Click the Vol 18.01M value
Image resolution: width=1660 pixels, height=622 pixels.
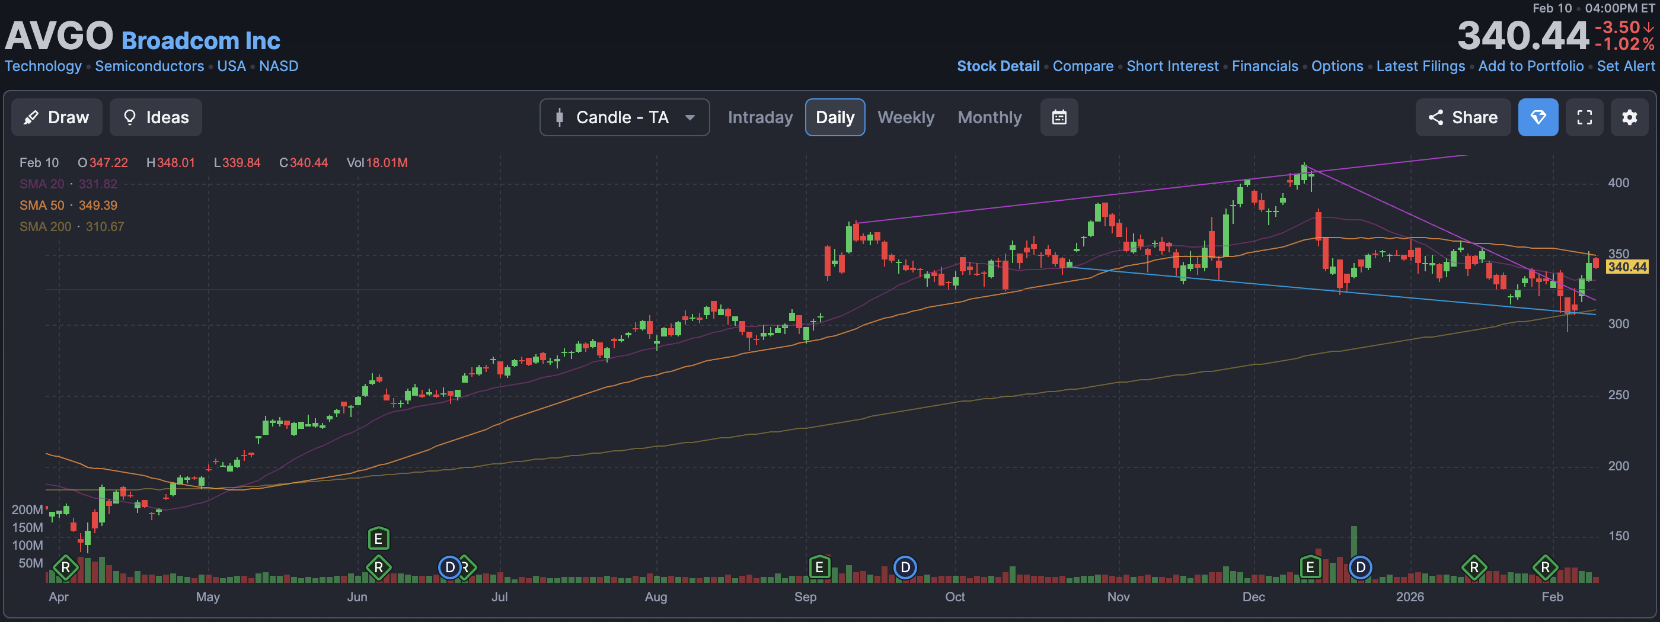point(377,163)
